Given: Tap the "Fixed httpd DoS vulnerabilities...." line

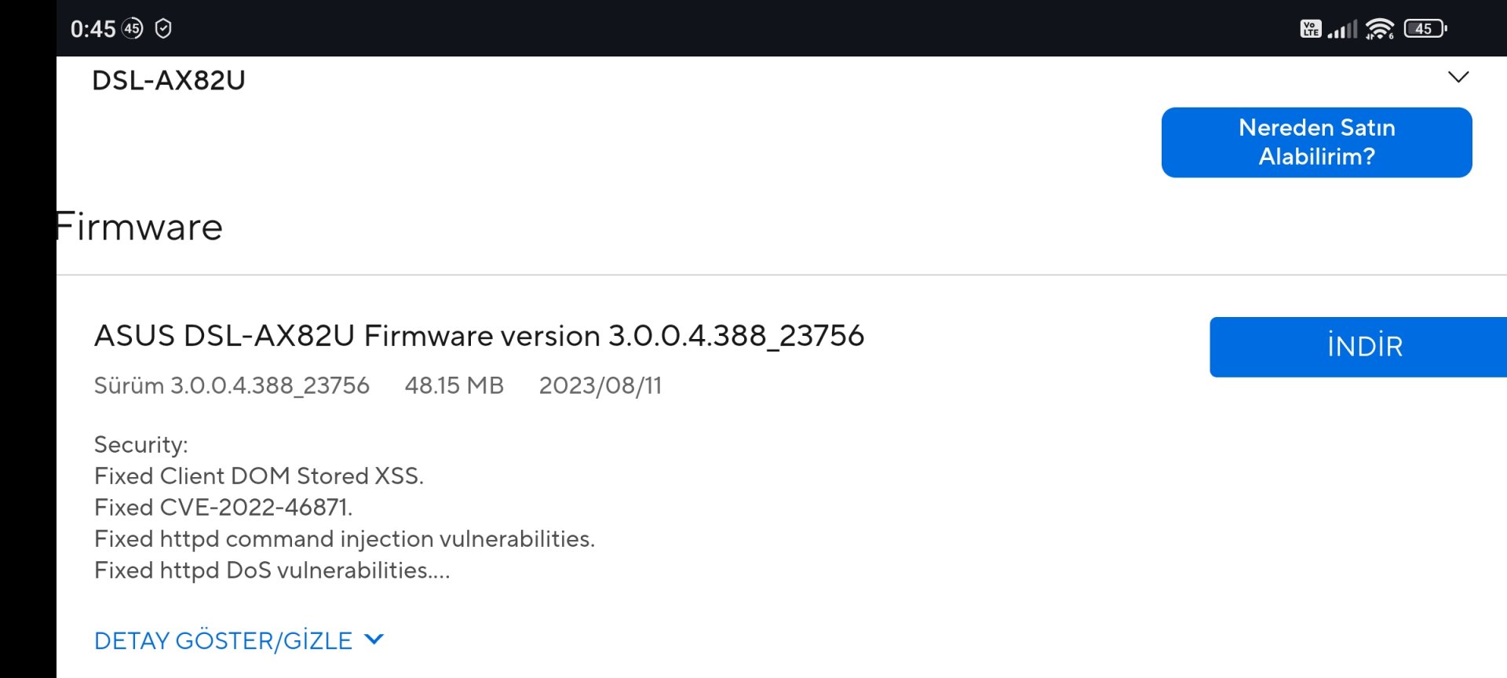Looking at the screenshot, I should pos(272,570).
